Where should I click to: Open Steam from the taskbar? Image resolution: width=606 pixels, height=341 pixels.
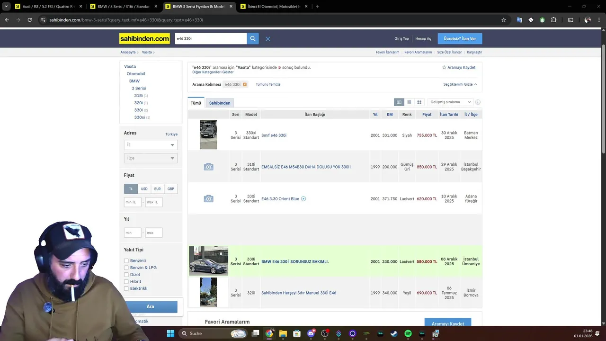[394, 333]
